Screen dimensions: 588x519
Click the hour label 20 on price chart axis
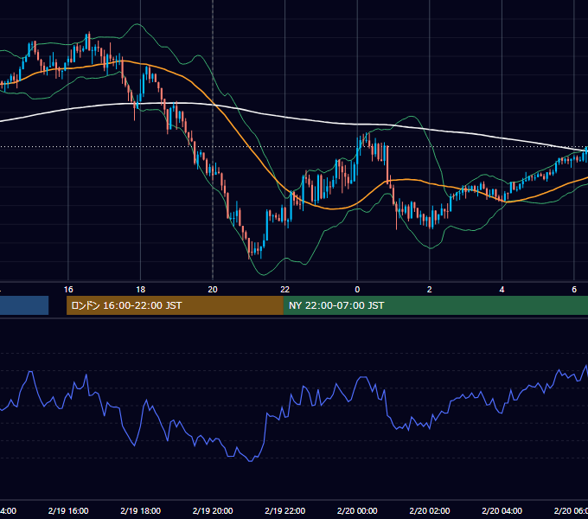coord(213,290)
